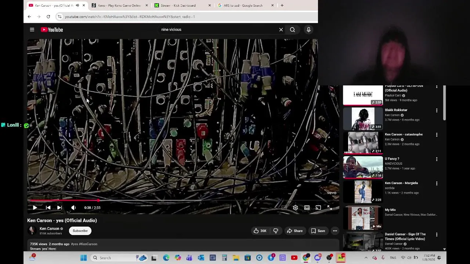The image size is (470, 264).
Task: Click the browser address bar URL
Action: pos(130,16)
